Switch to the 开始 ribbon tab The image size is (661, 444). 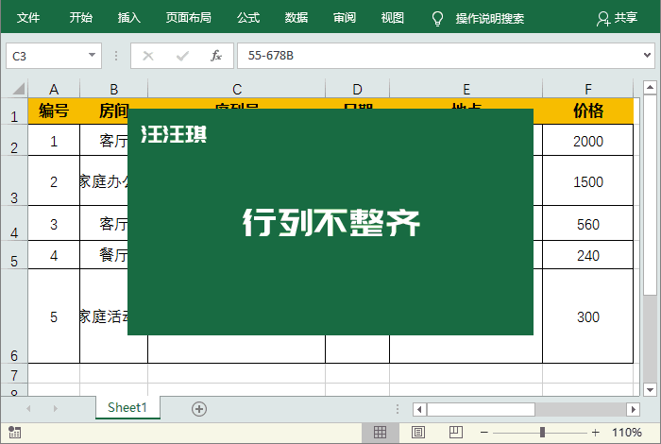(80, 18)
